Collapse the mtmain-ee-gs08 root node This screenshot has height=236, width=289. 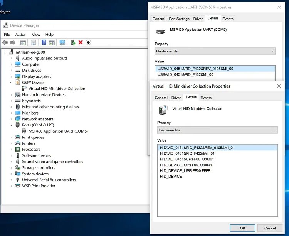(5, 52)
